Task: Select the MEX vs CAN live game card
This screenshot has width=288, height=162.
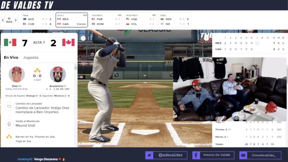Action: [72, 20]
